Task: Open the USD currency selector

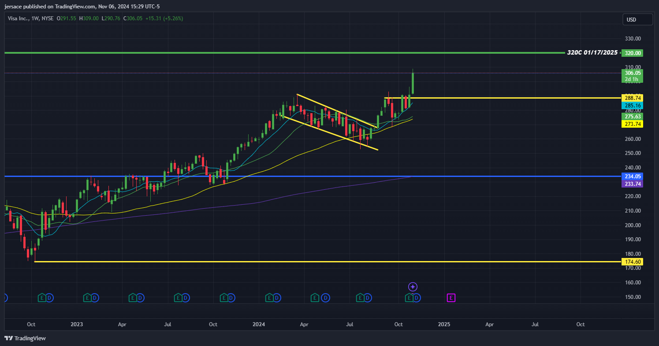Action: tap(637, 19)
